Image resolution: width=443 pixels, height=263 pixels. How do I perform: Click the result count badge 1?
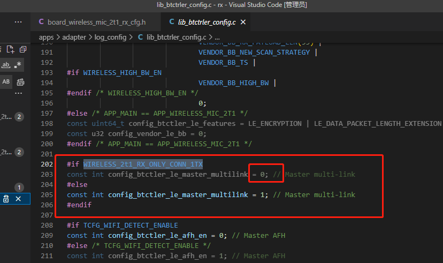(19, 187)
